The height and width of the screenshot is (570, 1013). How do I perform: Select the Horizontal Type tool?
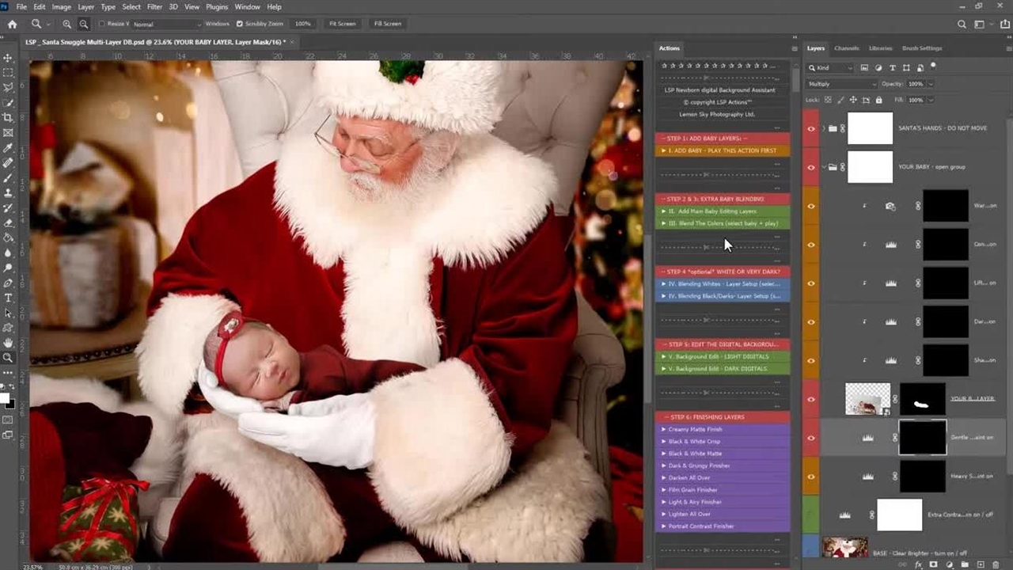point(8,298)
